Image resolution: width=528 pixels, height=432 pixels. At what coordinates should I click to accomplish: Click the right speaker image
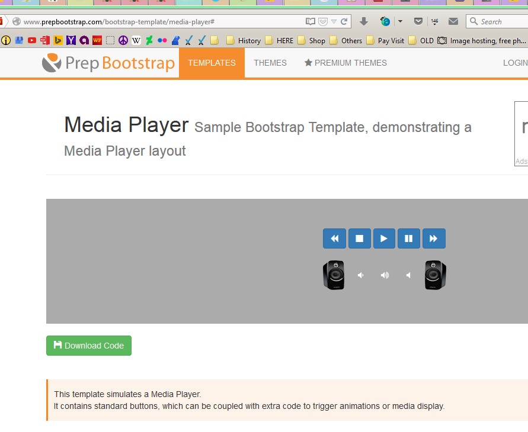point(435,275)
